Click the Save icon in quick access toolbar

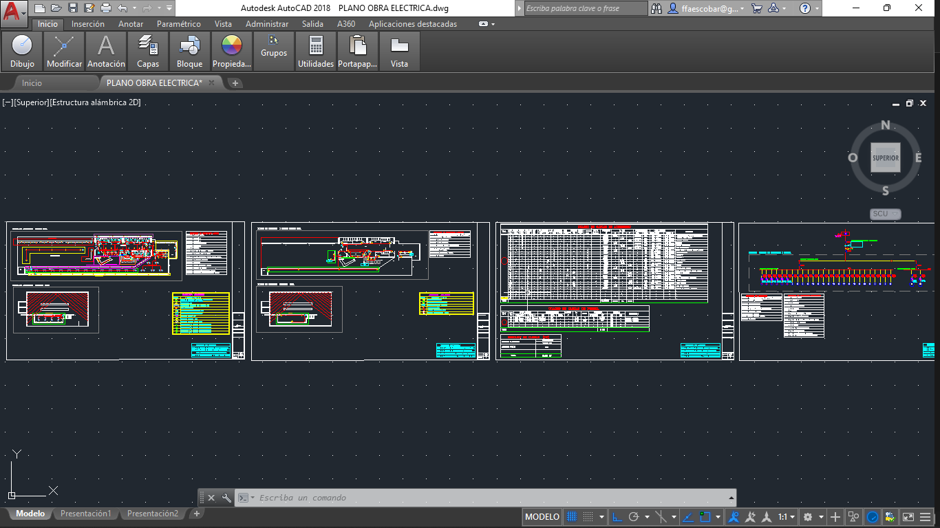pyautogui.click(x=73, y=8)
